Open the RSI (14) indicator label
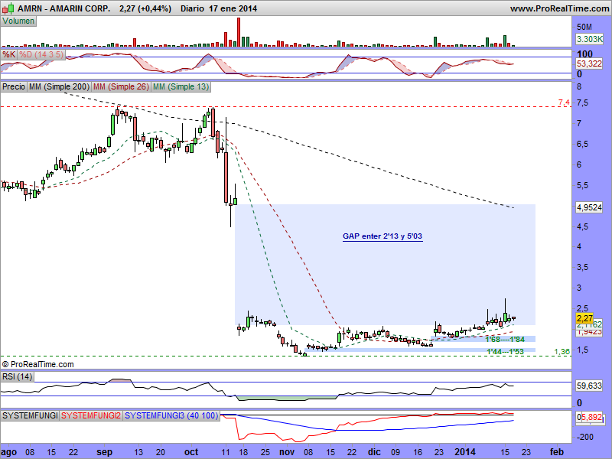Screen dimensions: 612x459 pyautogui.click(x=17, y=376)
